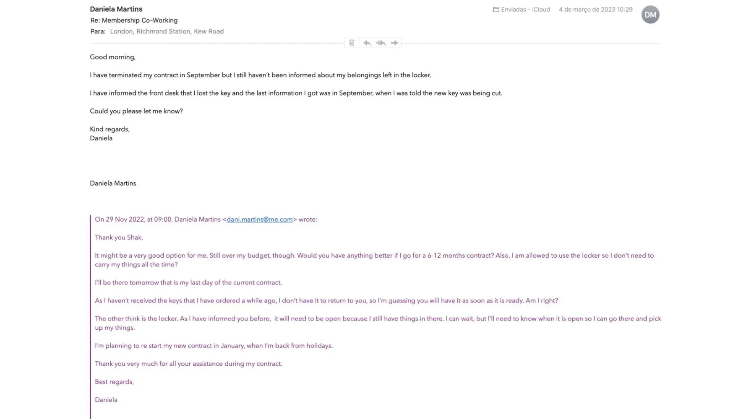
Task: Click the Good morning greeting line
Action: 112,57
